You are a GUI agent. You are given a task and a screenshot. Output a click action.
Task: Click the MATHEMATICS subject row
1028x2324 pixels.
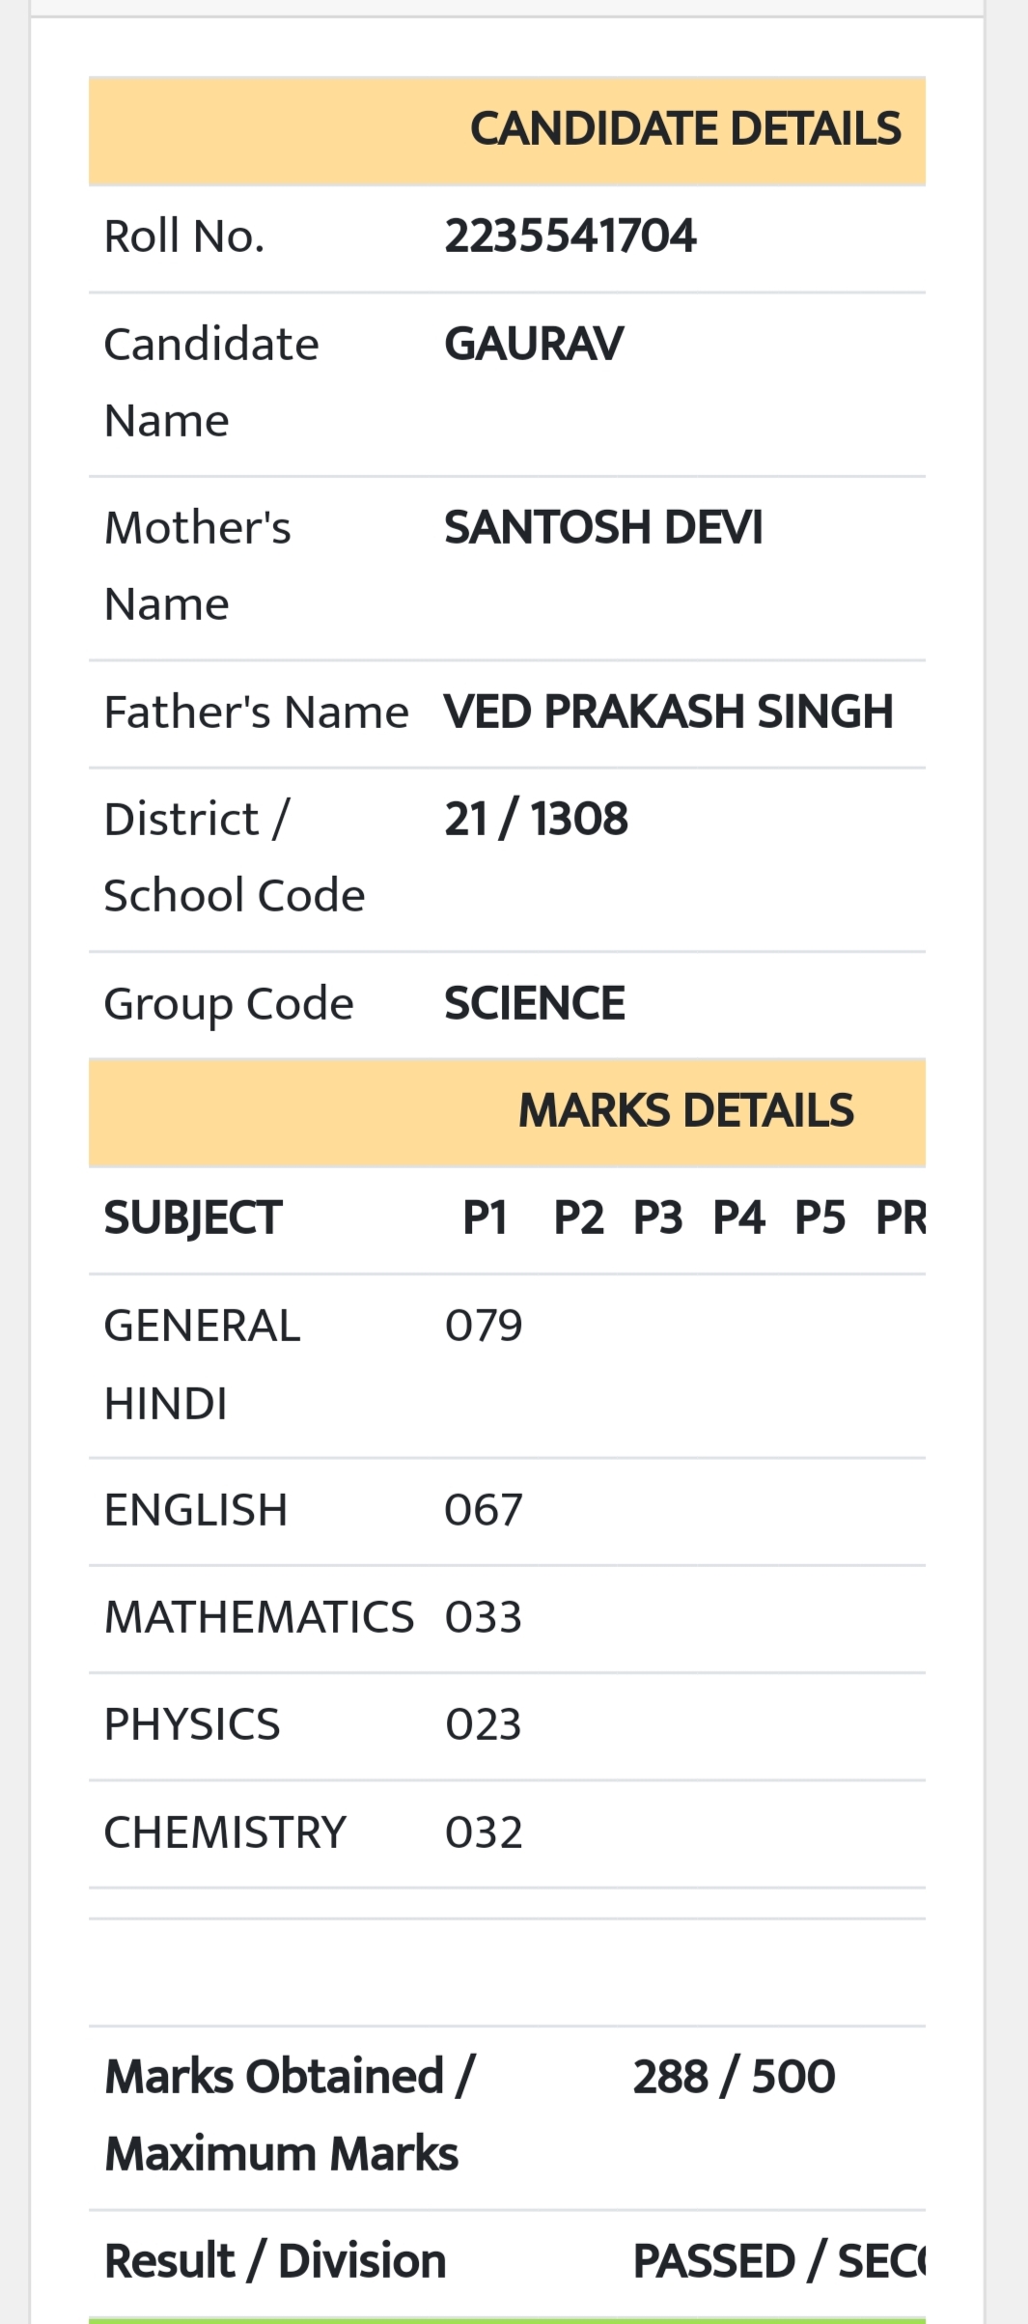click(x=507, y=1618)
